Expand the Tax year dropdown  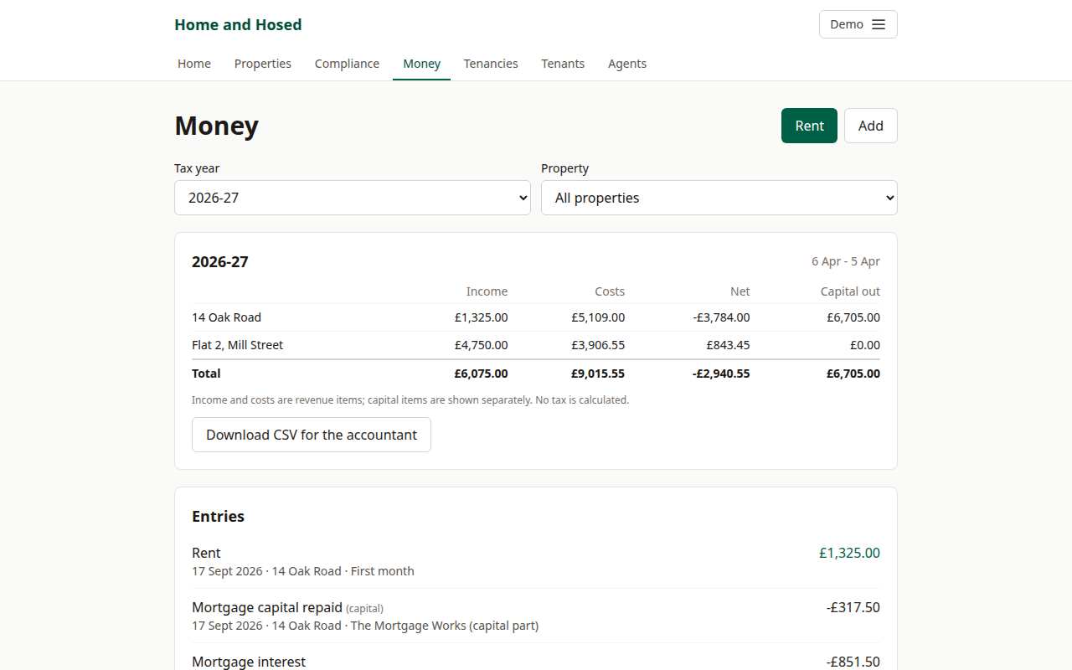[x=353, y=198]
